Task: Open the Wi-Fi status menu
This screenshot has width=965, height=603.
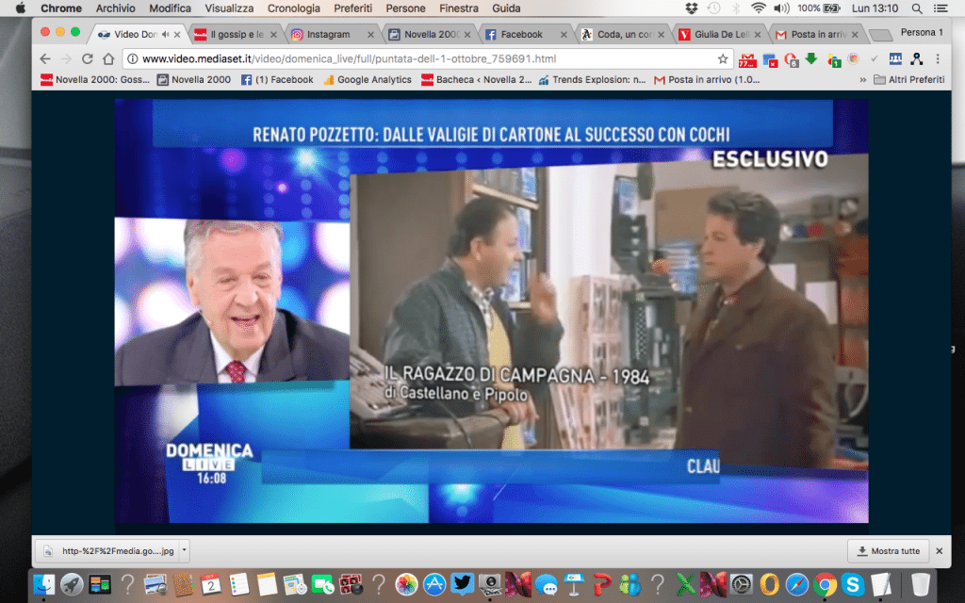Action: [759, 8]
